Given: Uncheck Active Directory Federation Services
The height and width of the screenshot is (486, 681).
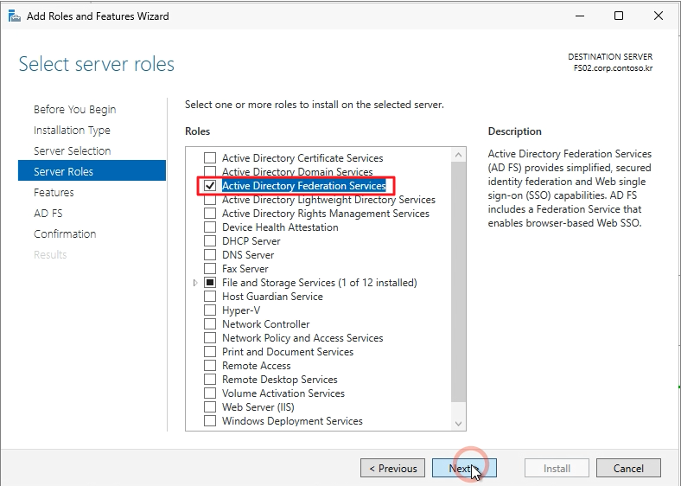Looking at the screenshot, I should coord(210,186).
